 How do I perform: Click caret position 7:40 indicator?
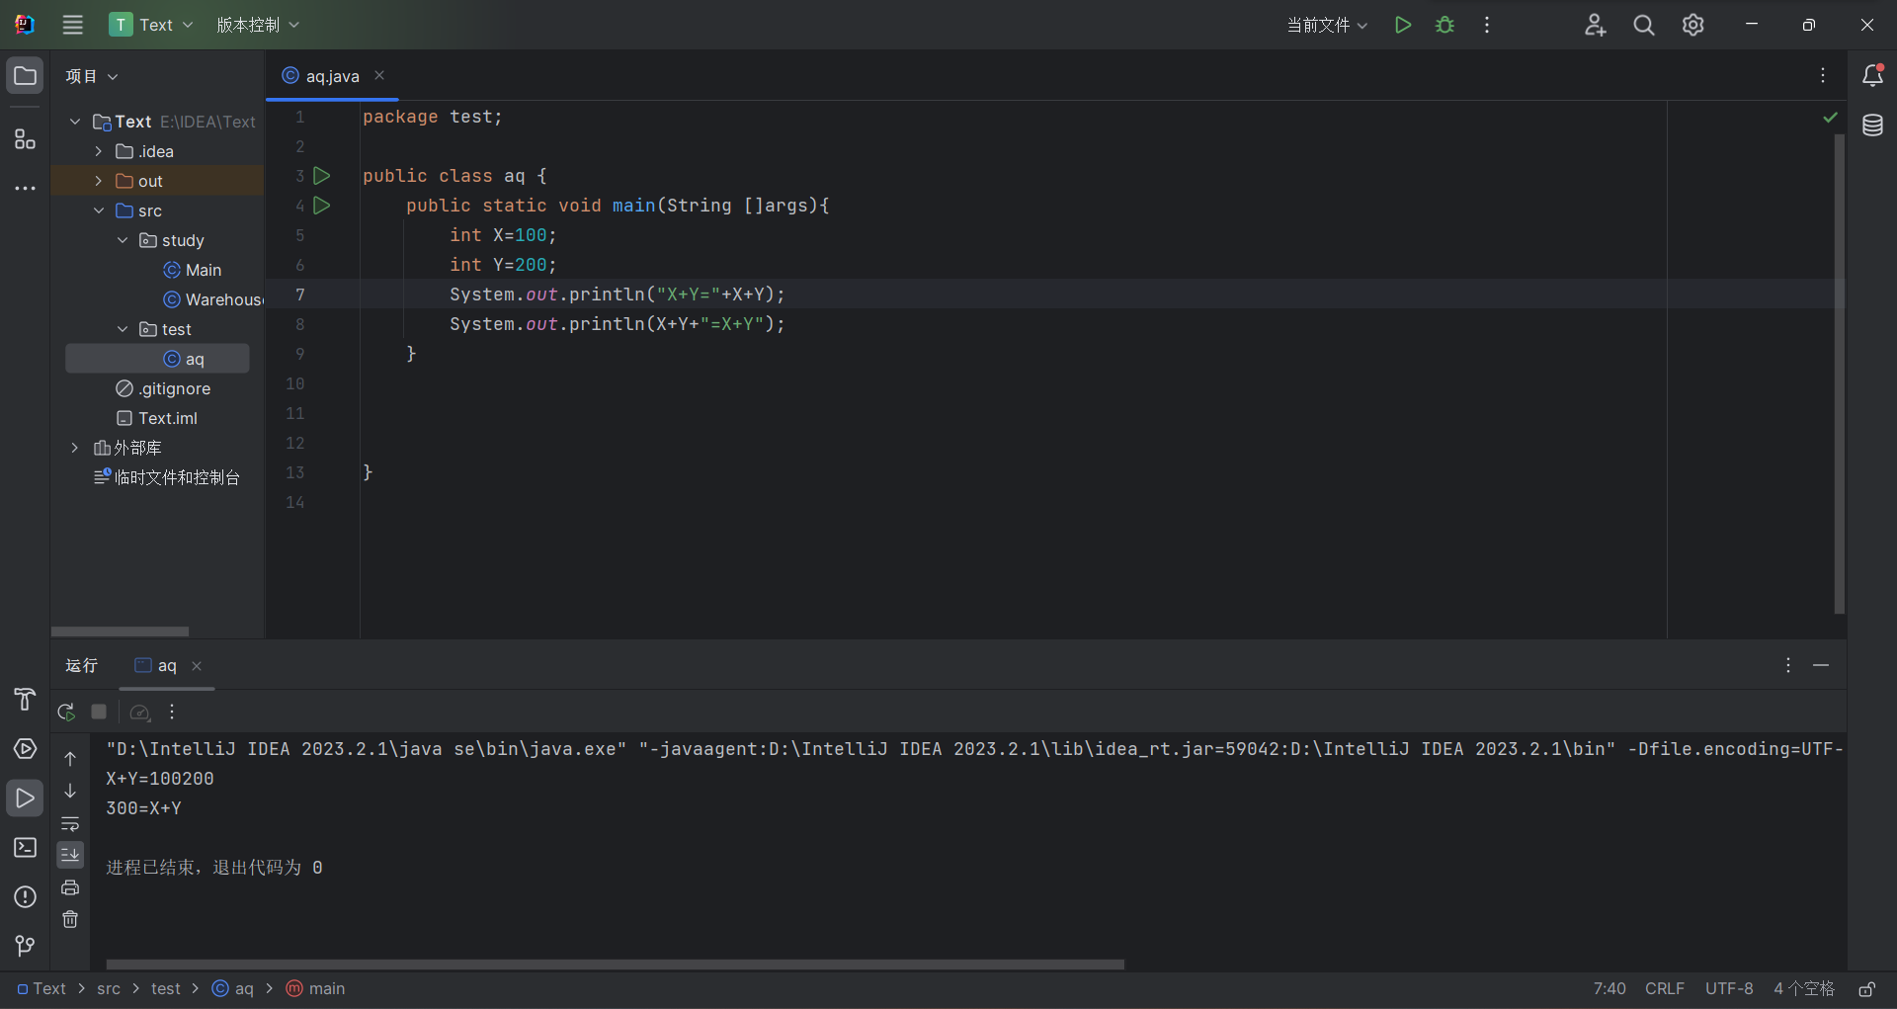click(1609, 989)
